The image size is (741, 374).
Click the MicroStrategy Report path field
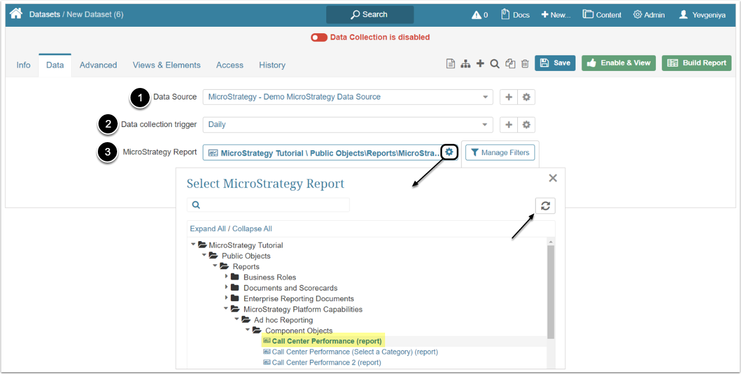point(323,153)
